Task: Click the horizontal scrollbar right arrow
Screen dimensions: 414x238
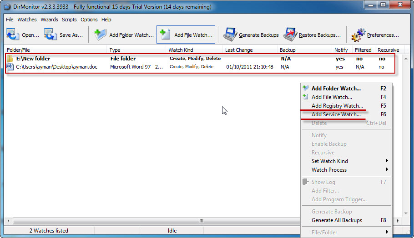Action: point(398,221)
